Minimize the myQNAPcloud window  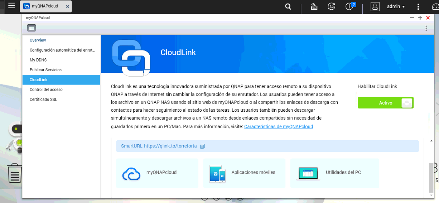(x=412, y=18)
